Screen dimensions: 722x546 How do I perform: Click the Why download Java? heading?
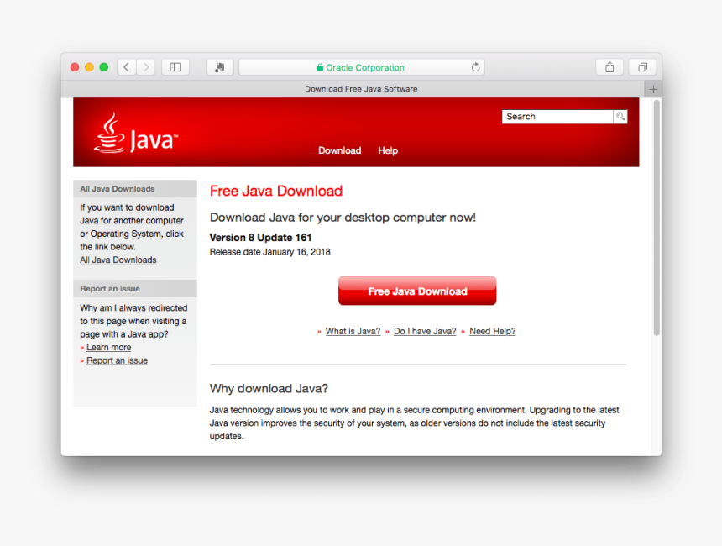coord(269,388)
